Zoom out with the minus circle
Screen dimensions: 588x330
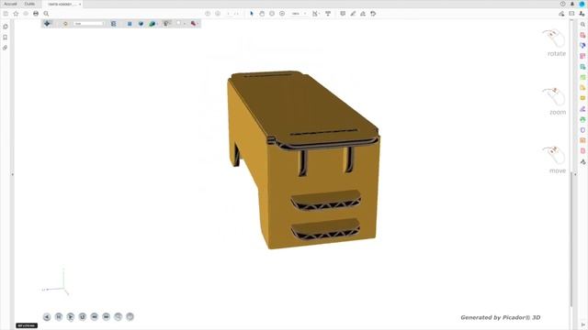[272, 14]
